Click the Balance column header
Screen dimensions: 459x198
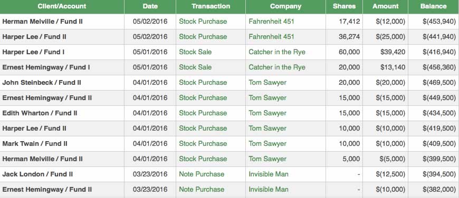(434, 6)
